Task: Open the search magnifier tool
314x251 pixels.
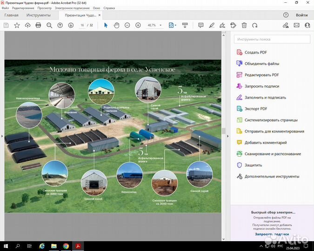Action: [49, 25]
